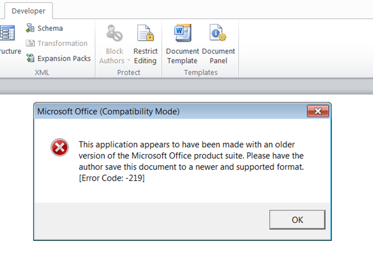Image resolution: width=373 pixels, height=254 pixels.
Task: Click the red error icon in dialog
Action: 60,148
